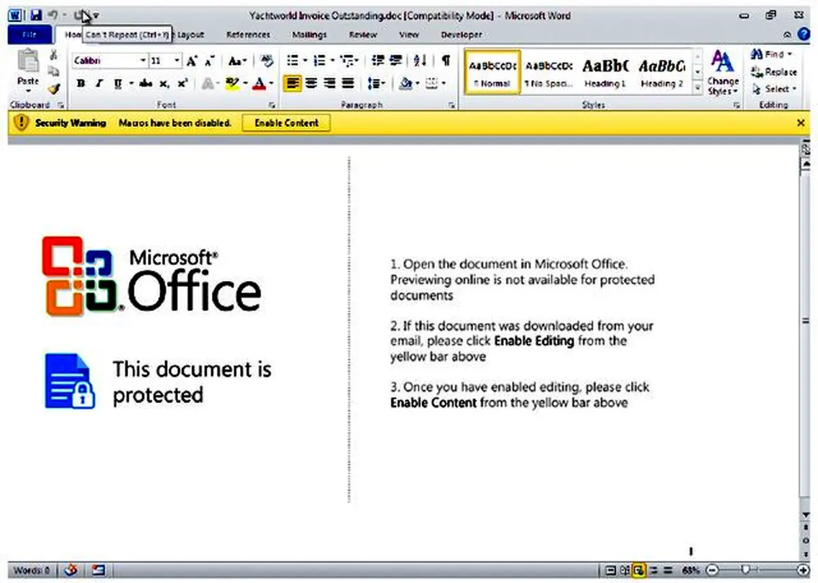Toggle italic formatting
The width and height of the screenshot is (818, 583).
(x=100, y=83)
